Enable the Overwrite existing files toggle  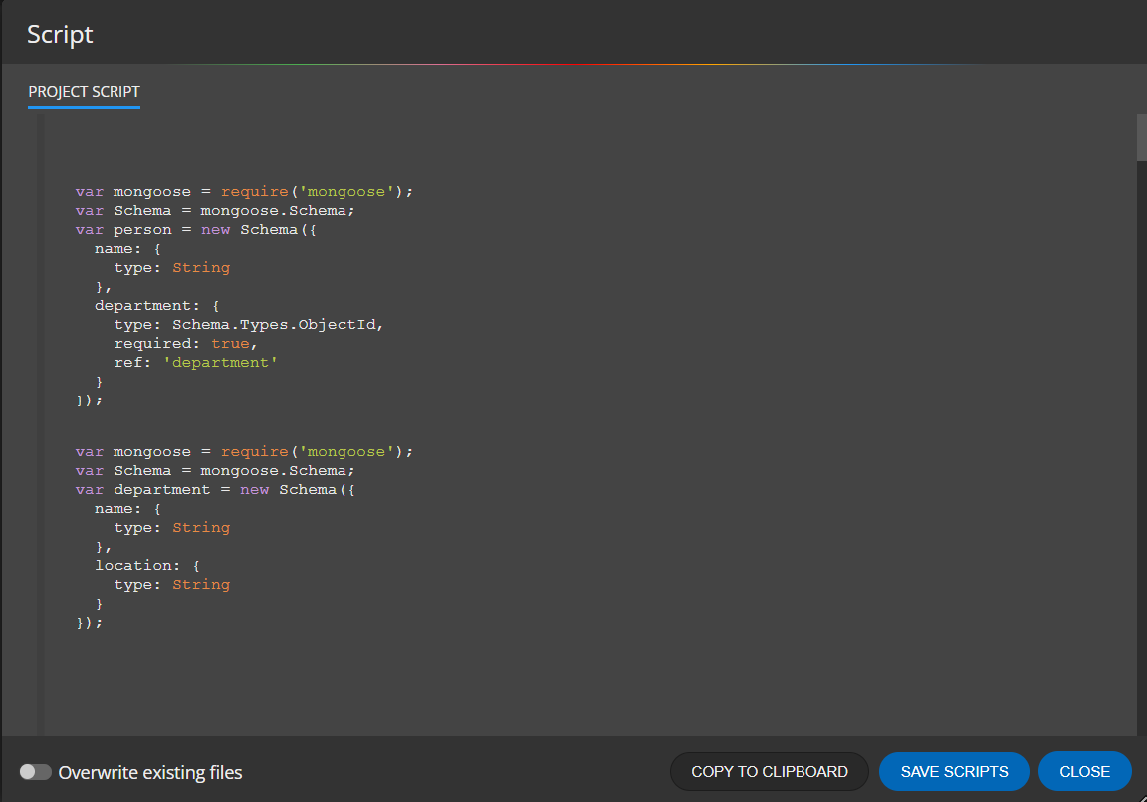click(36, 772)
